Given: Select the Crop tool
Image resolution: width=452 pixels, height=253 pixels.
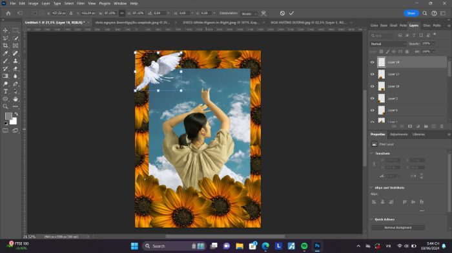Looking at the screenshot, I should (x=5, y=46).
